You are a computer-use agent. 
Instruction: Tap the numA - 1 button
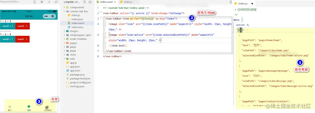point(22,26)
